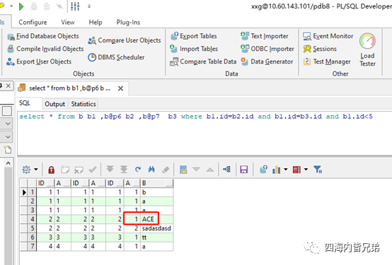The height and width of the screenshot is (265, 392).
Task: Click the bar chart icon in the grid toolbar
Action: point(277,170)
